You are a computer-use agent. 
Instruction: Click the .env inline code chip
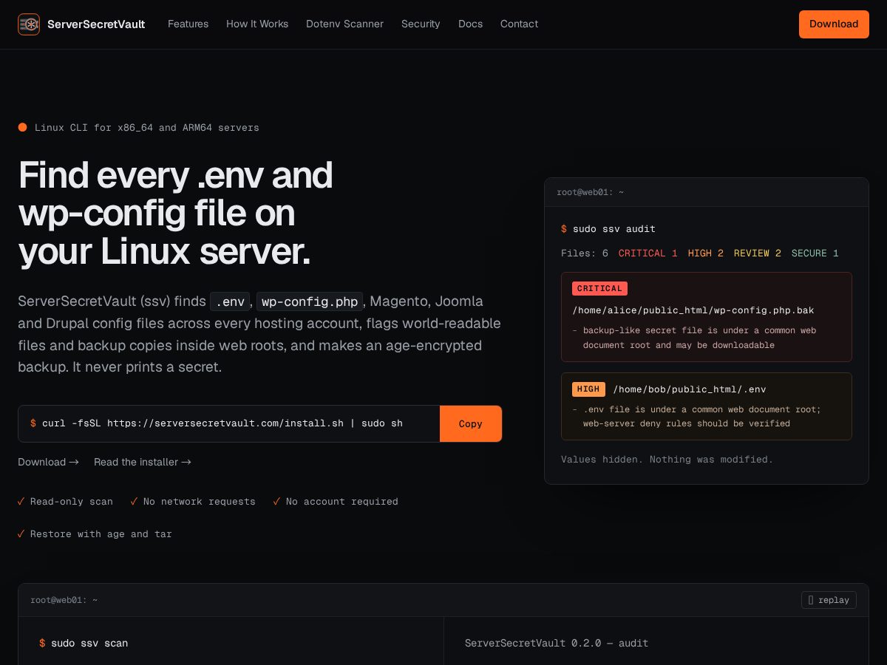230,301
